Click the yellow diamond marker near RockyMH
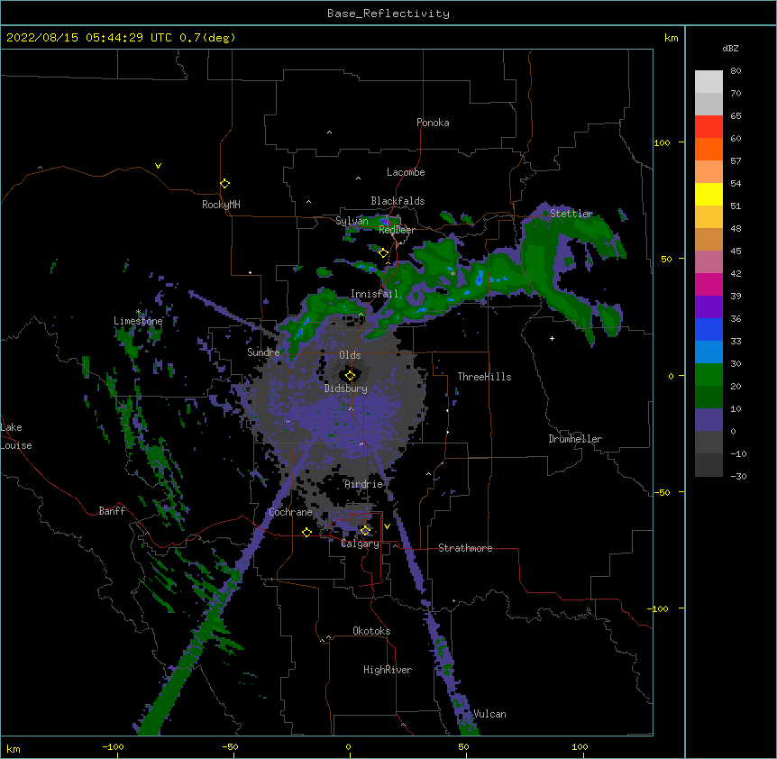 click(x=224, y=184)
